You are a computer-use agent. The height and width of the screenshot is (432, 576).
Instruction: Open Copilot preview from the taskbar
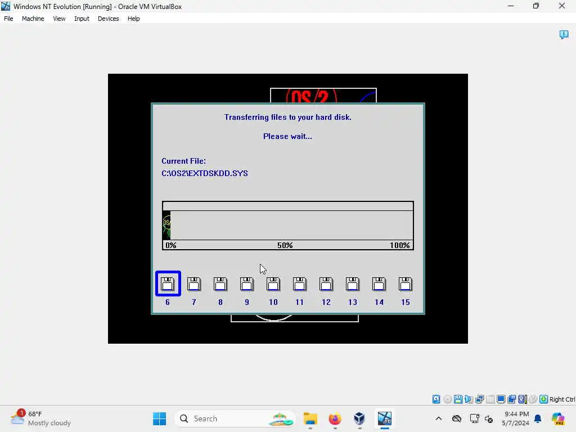[558, 418]
